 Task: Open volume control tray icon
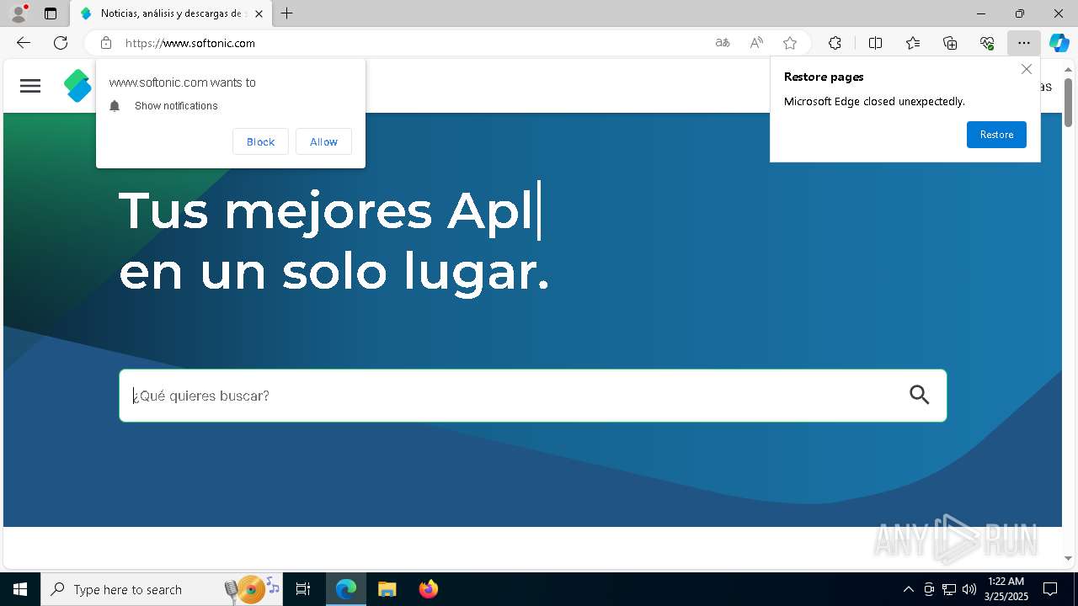pos(969,589)
